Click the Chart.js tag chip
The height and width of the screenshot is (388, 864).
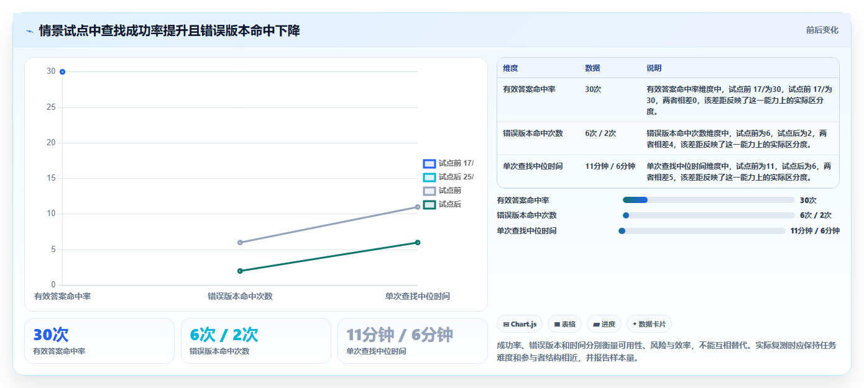(520, 324)
